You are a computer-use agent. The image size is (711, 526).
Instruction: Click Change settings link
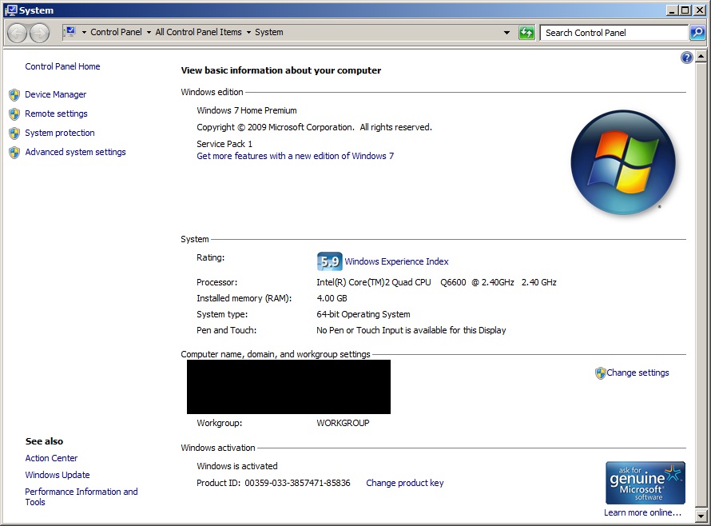(638, 373)
